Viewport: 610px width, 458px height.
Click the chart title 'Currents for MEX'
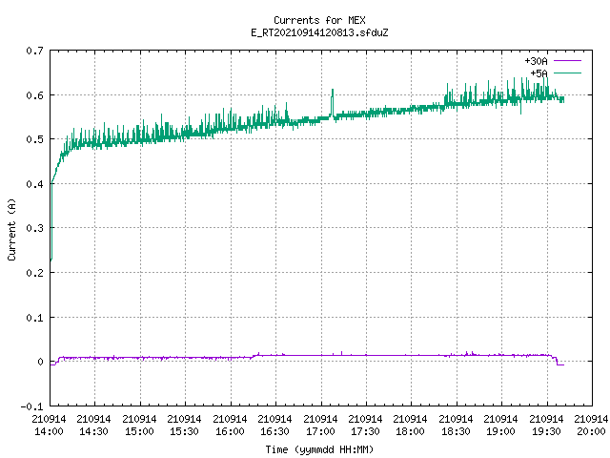319,20
